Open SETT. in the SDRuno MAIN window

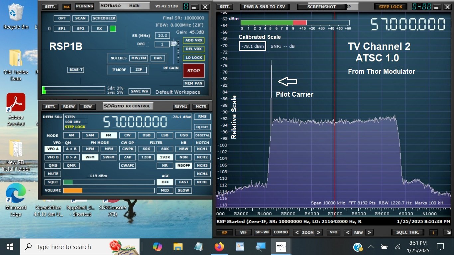pyautogui.click(x=51, y=7)
